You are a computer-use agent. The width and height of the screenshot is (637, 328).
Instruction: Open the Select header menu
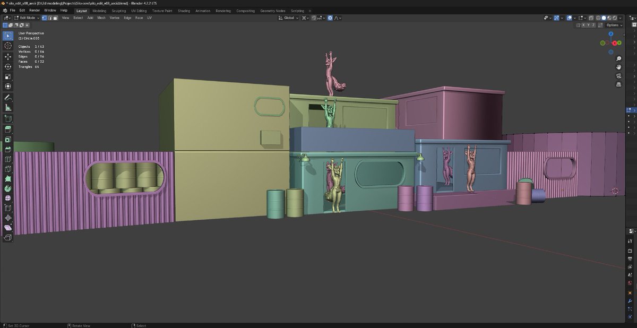tap(78, 18)
